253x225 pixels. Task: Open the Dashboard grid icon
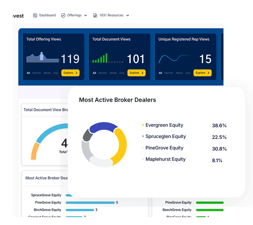click(x=35, y=15)
